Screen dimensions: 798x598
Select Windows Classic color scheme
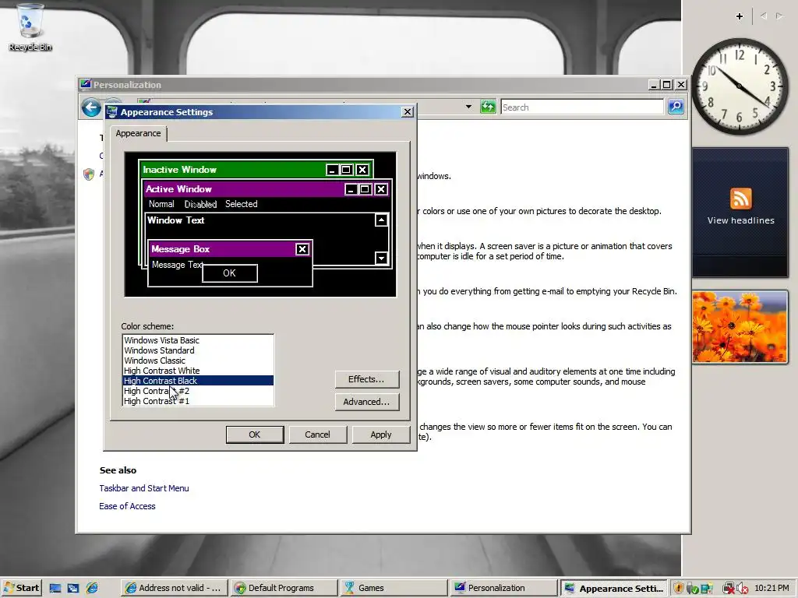(x=198, y=361)
